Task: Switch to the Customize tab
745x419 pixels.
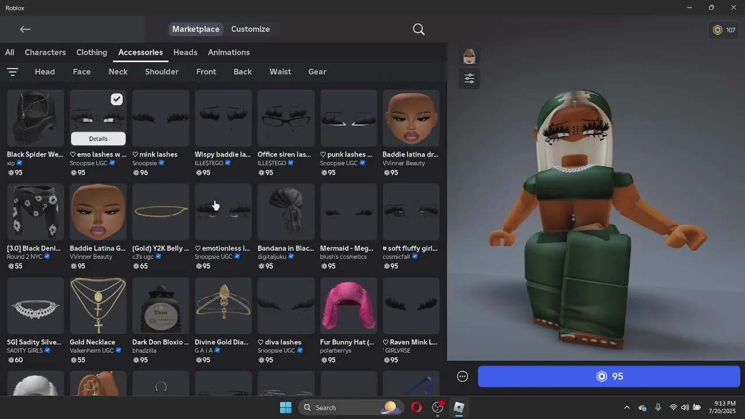Action: pyautogui.click(x=250, y=29)
